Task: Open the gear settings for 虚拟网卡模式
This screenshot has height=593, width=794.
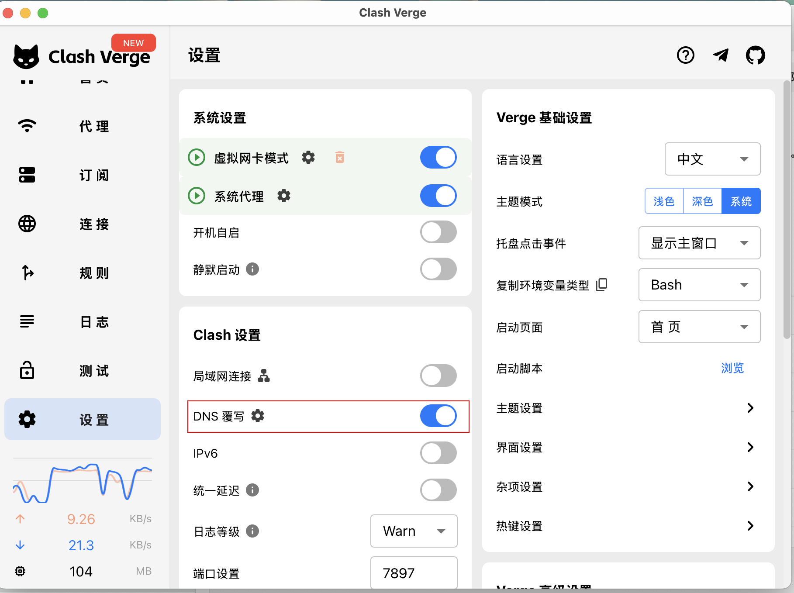Action: point(308,157)
